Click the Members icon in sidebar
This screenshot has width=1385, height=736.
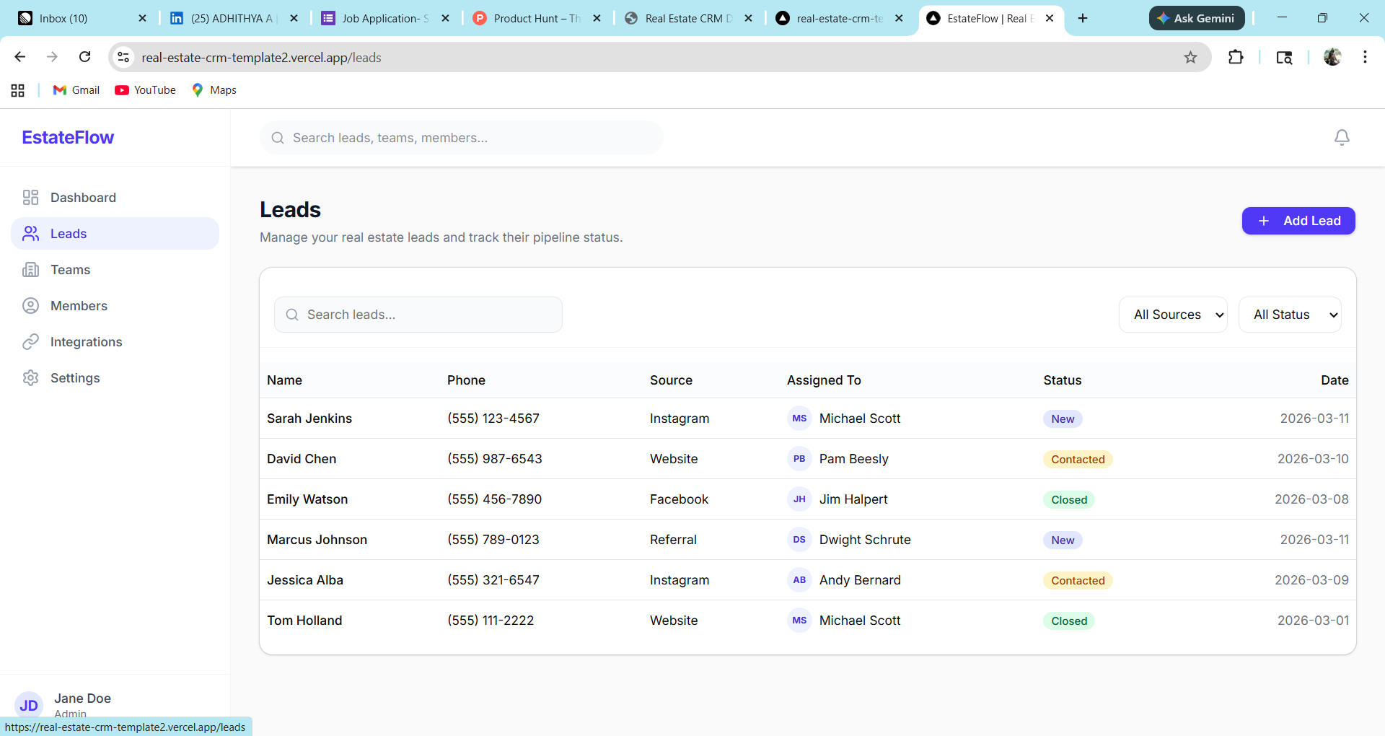click(30, 305)
